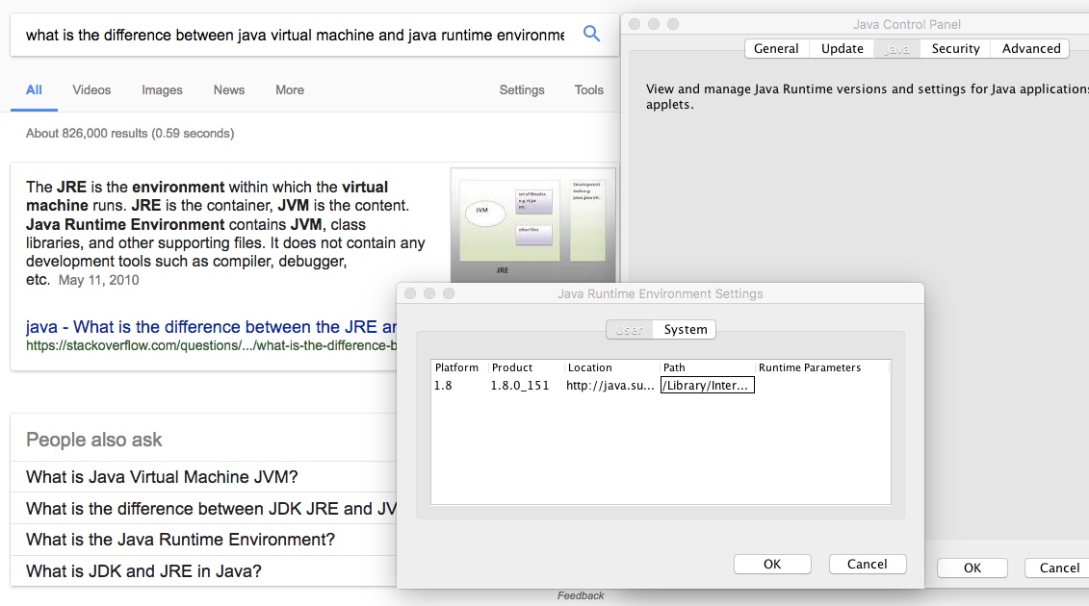Click OK in the Java Control Panel window
1089x606 pixels.
point(972,568)
